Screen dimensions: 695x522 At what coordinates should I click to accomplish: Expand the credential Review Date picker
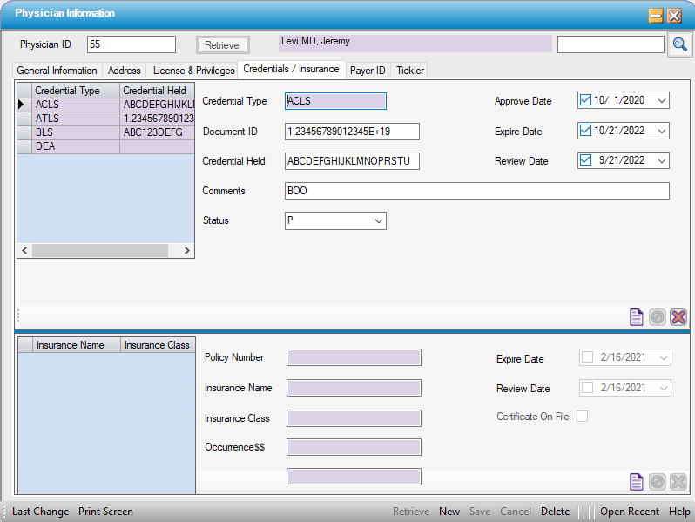[662, 161]
